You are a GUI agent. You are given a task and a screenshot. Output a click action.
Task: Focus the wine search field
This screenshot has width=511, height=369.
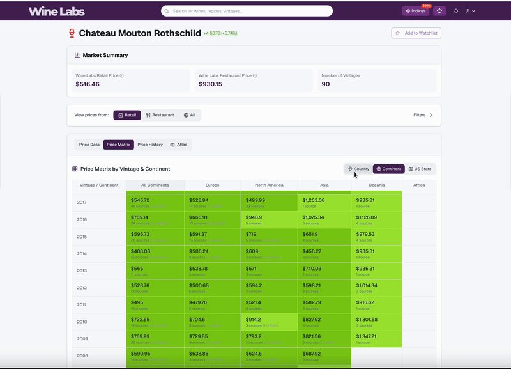[x=247, y=11]
